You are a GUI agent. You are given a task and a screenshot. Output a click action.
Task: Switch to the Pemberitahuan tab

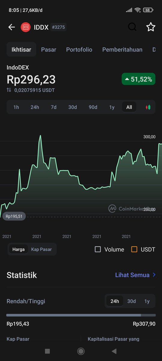tap(122, 50)
